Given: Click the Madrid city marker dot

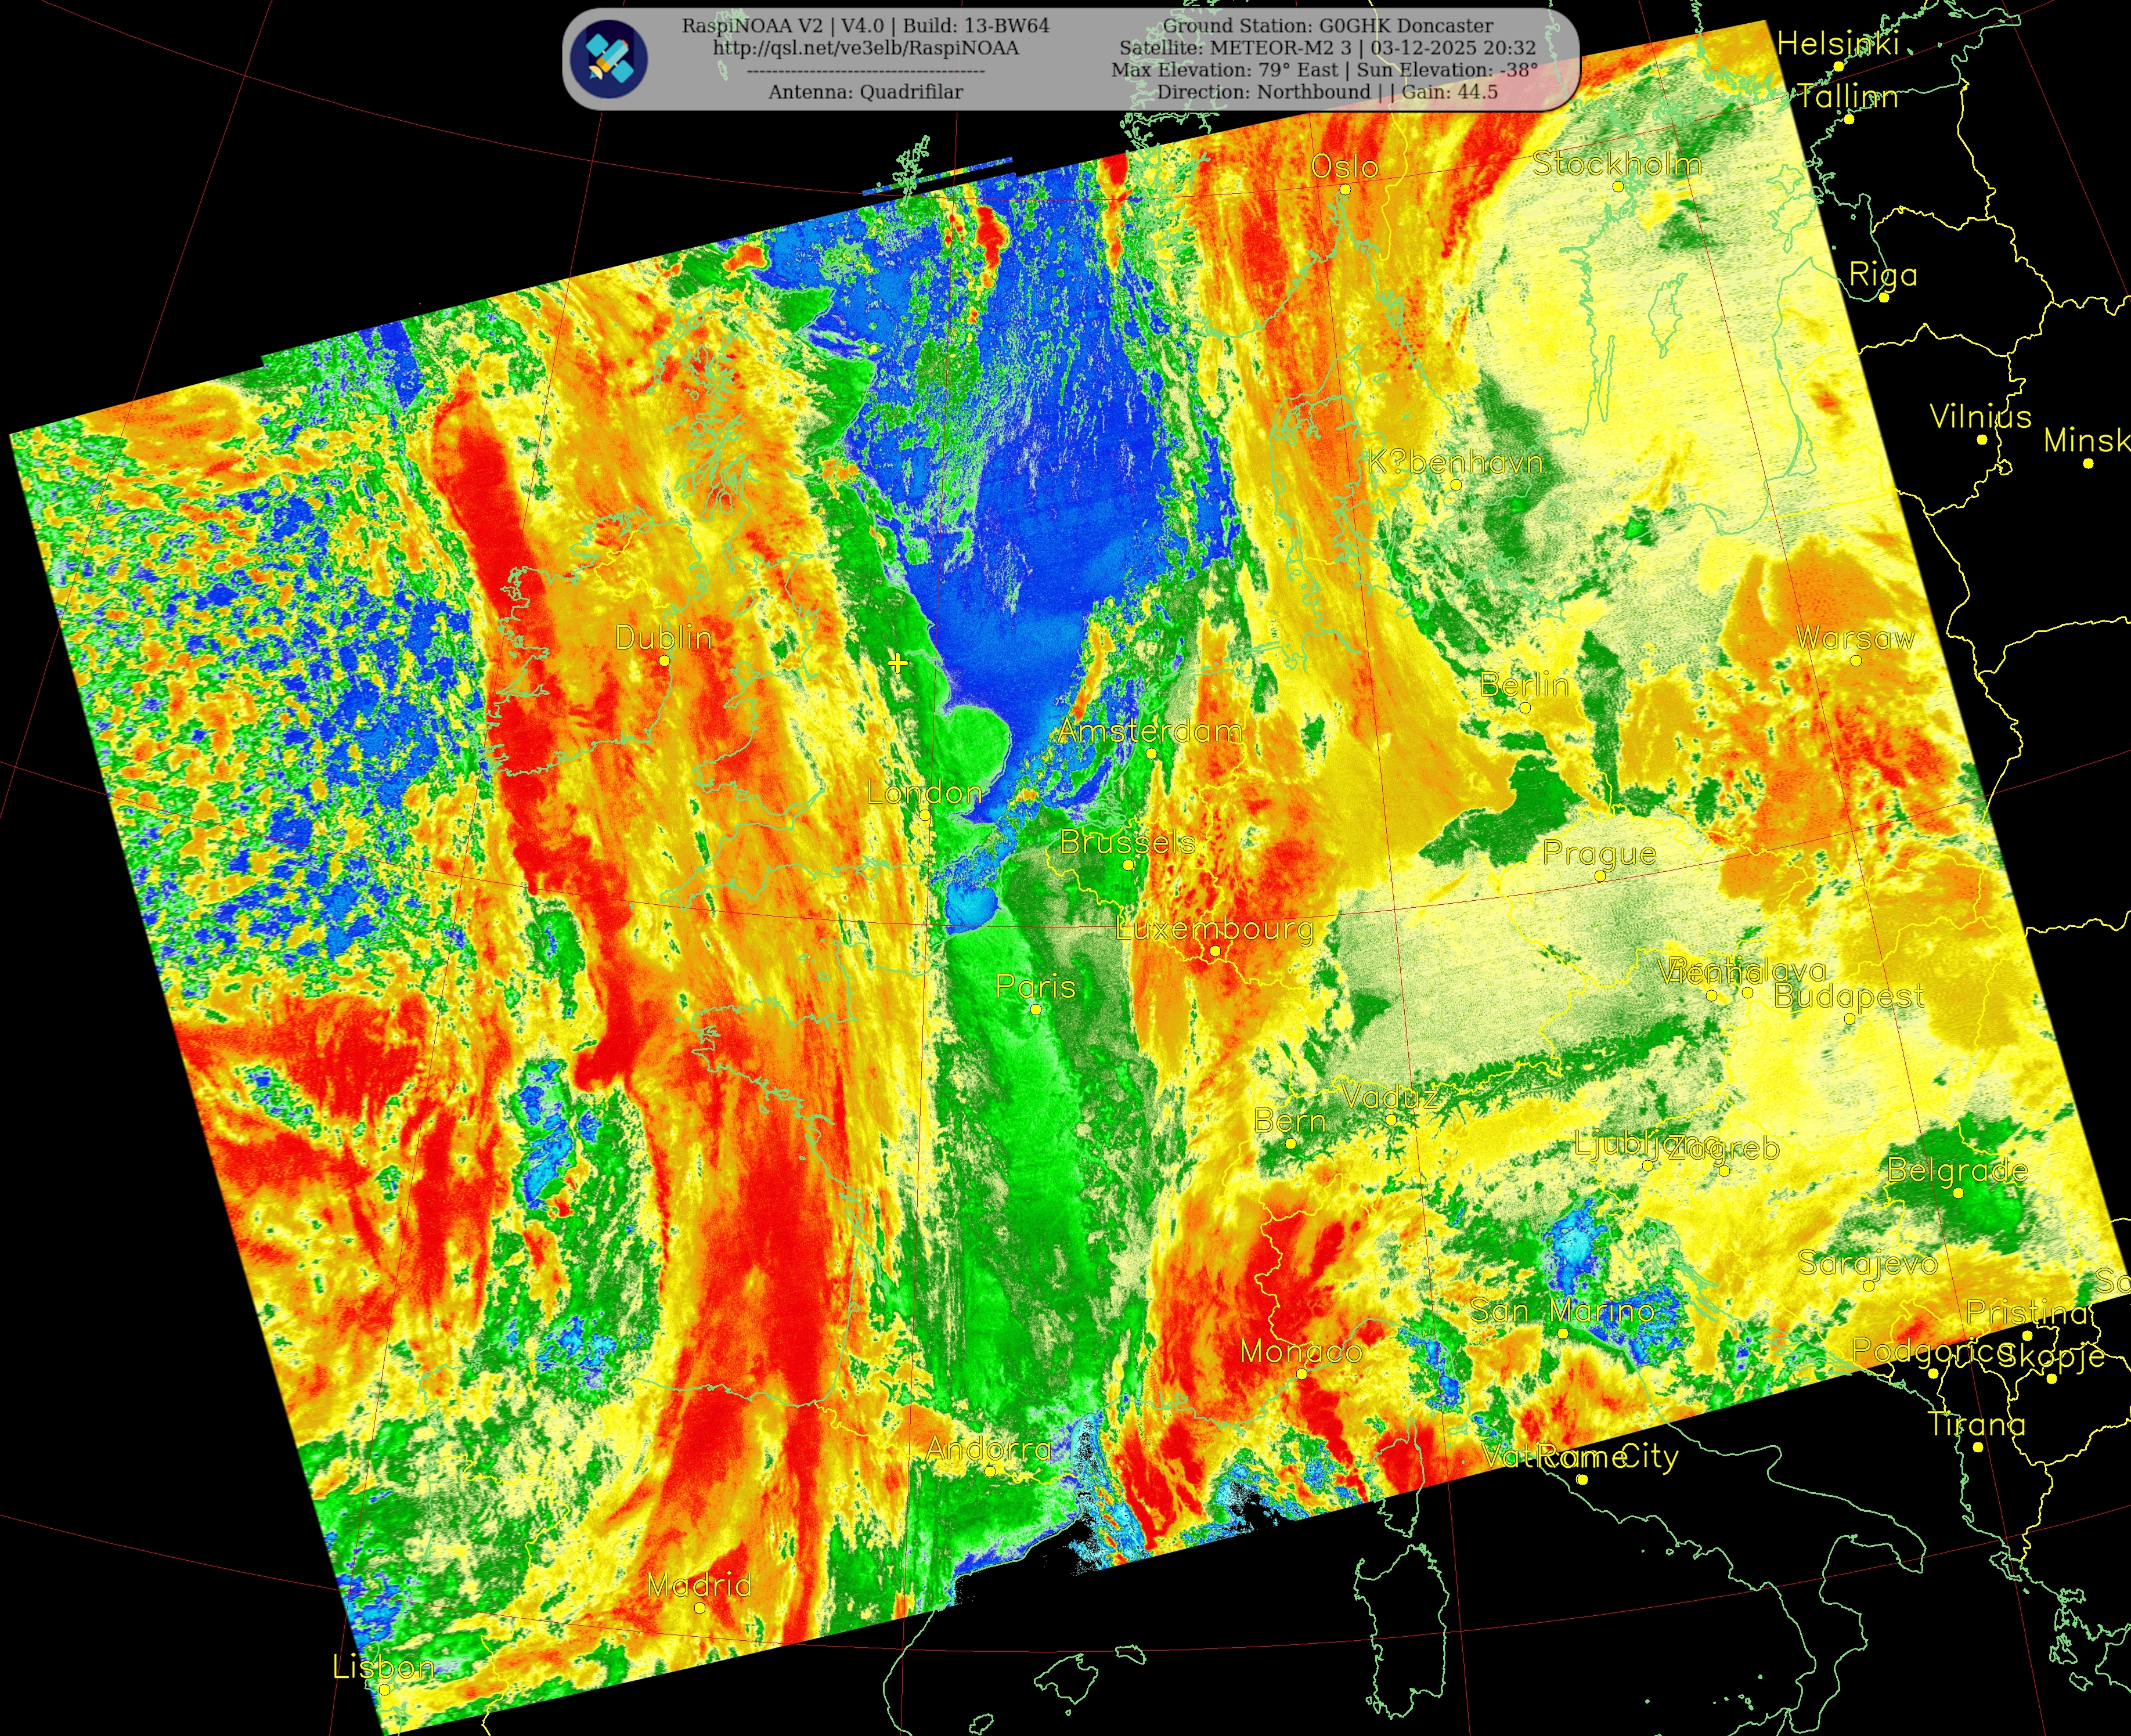Looking at the screenshot, I should pyautogui.click(x=699, y=1607).
